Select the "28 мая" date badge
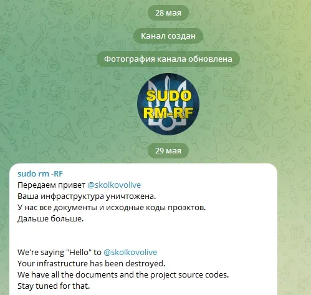The height and width of the screenshot is (295, 311). point(168,12)
